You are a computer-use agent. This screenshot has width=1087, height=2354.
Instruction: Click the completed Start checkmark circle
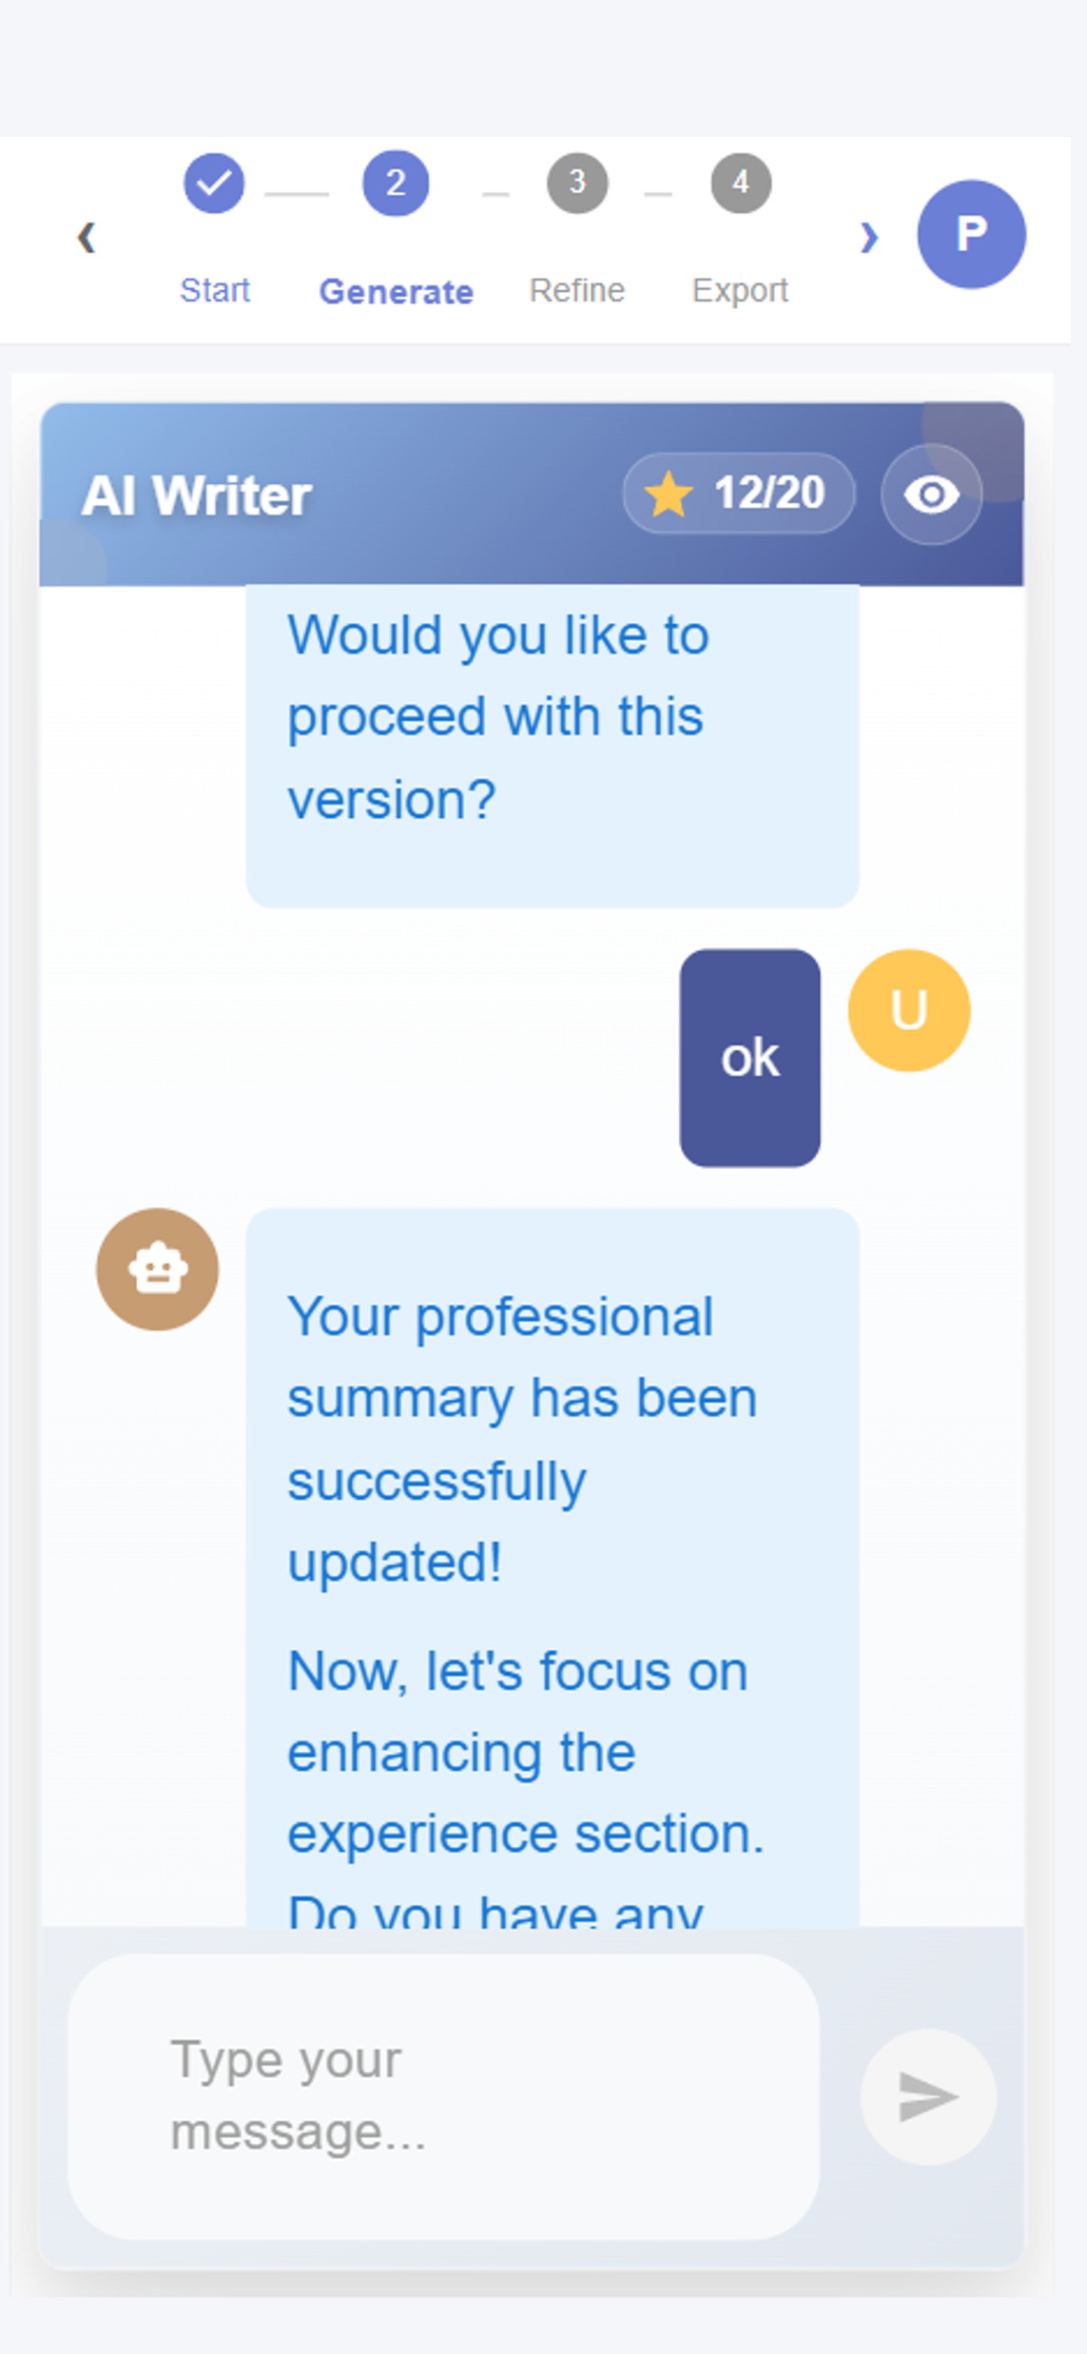(214, 183)
